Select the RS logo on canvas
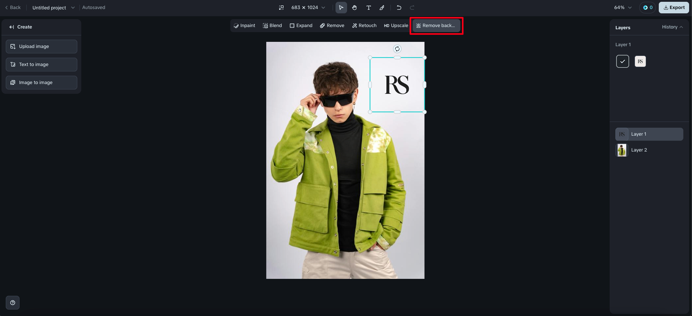692x316 pixels. click(x=397, y=85)
